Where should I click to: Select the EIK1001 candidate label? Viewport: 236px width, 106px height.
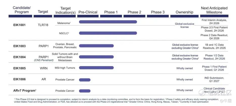[19, 25]
